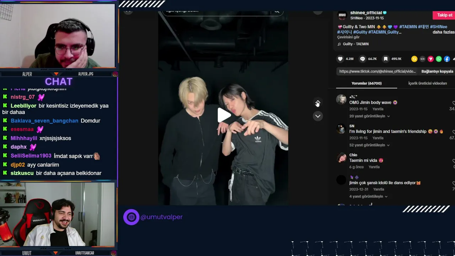Get embed code with the code icon
This screenshot has height=256, width=455.
[x=422, y=59]
